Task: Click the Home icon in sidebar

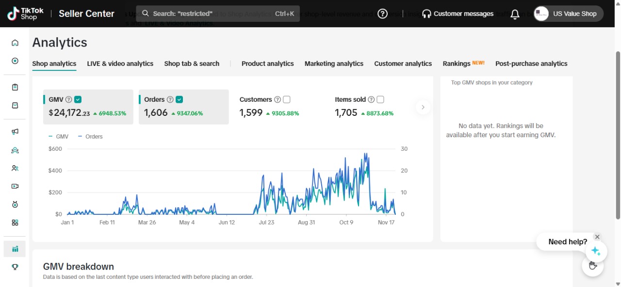Action: tap(15, 43)
